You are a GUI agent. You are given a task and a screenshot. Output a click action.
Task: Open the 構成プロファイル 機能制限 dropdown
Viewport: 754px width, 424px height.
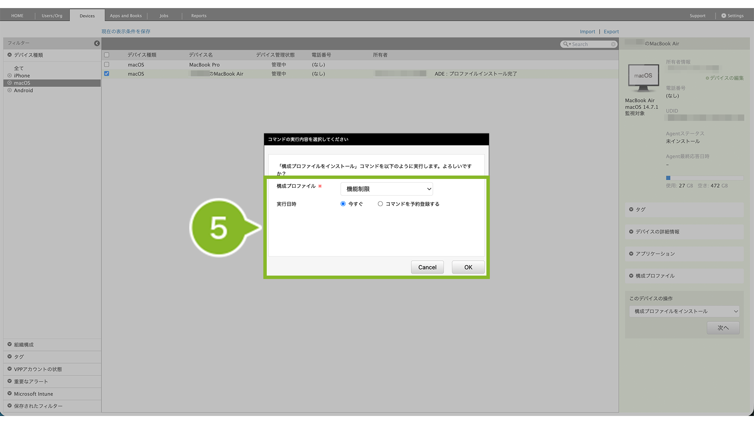point(387,189)
